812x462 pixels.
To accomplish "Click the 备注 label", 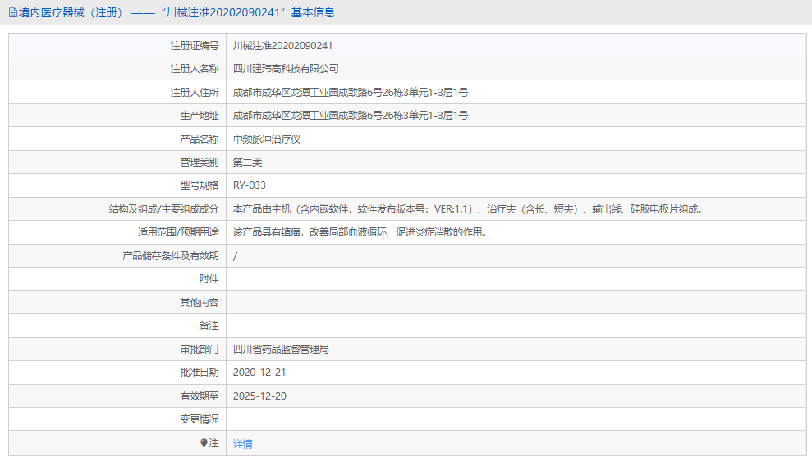I will tap(209, 326).
